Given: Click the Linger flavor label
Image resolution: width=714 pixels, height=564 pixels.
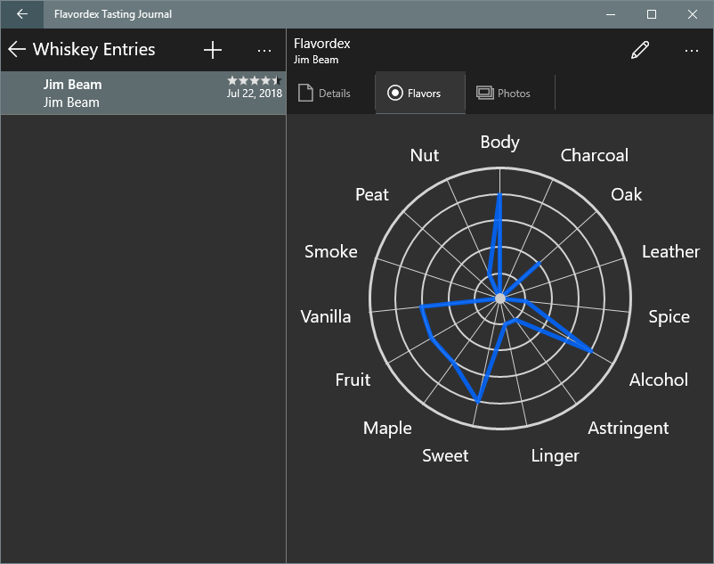Looking at the screenshot, I should click(555, 456).
